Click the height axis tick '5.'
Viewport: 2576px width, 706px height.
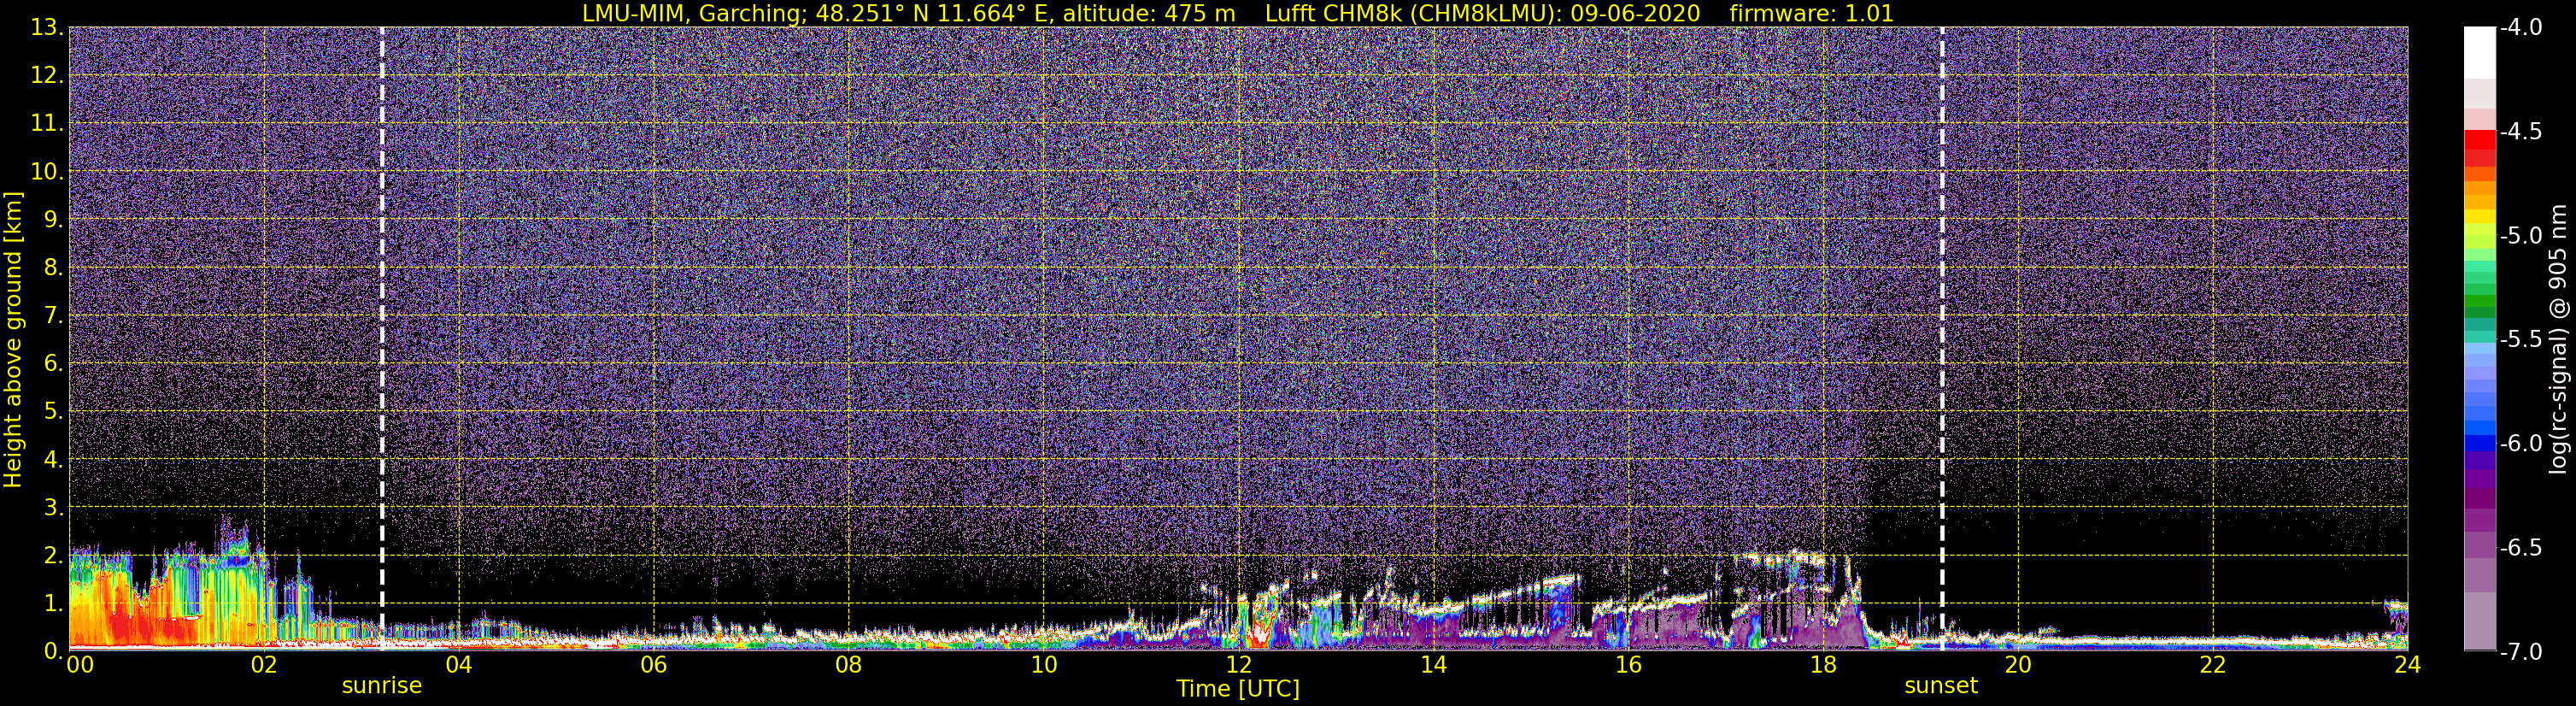[x=53, y=412]
